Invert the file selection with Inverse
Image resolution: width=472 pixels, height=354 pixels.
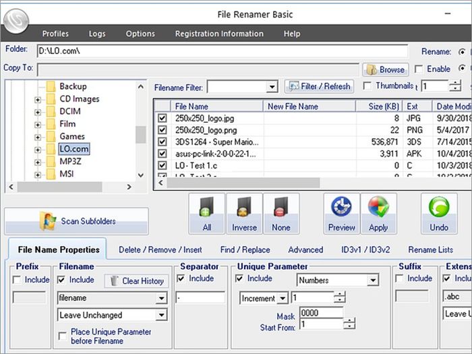(244, 214)
